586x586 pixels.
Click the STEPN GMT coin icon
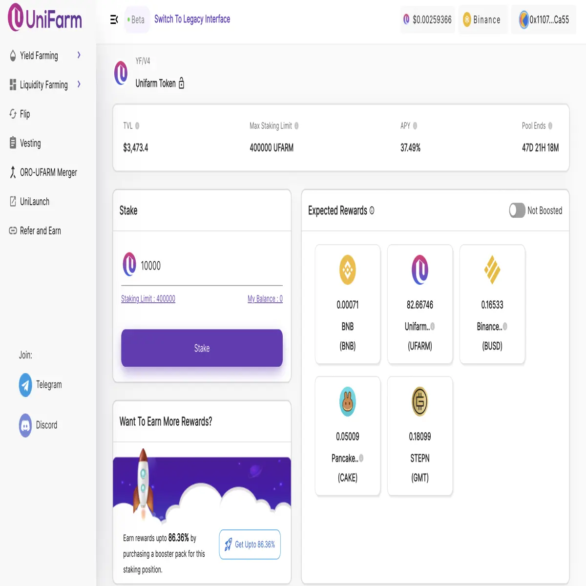[x=420, y=401]
